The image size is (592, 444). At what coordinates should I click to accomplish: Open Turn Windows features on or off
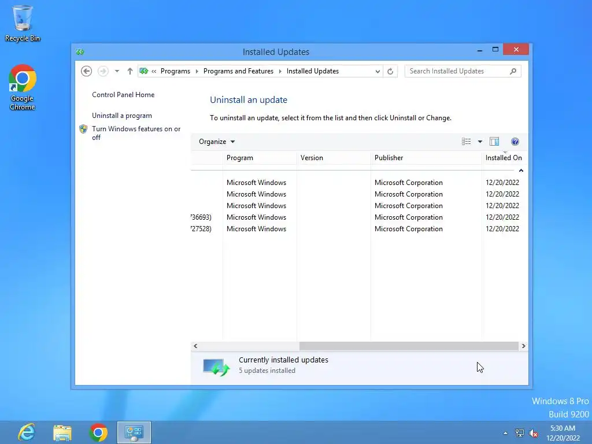[x=136, y=133]
